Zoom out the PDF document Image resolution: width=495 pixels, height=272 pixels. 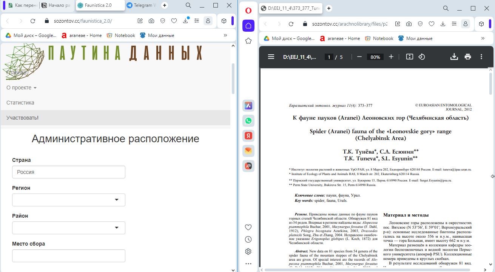[359, 57]
